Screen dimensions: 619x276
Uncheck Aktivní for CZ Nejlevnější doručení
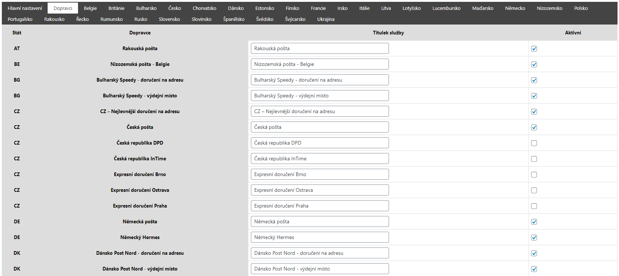534,112
